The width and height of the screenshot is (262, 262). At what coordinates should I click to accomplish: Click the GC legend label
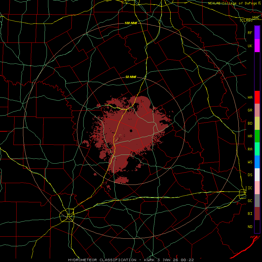[x=250, y=201]
